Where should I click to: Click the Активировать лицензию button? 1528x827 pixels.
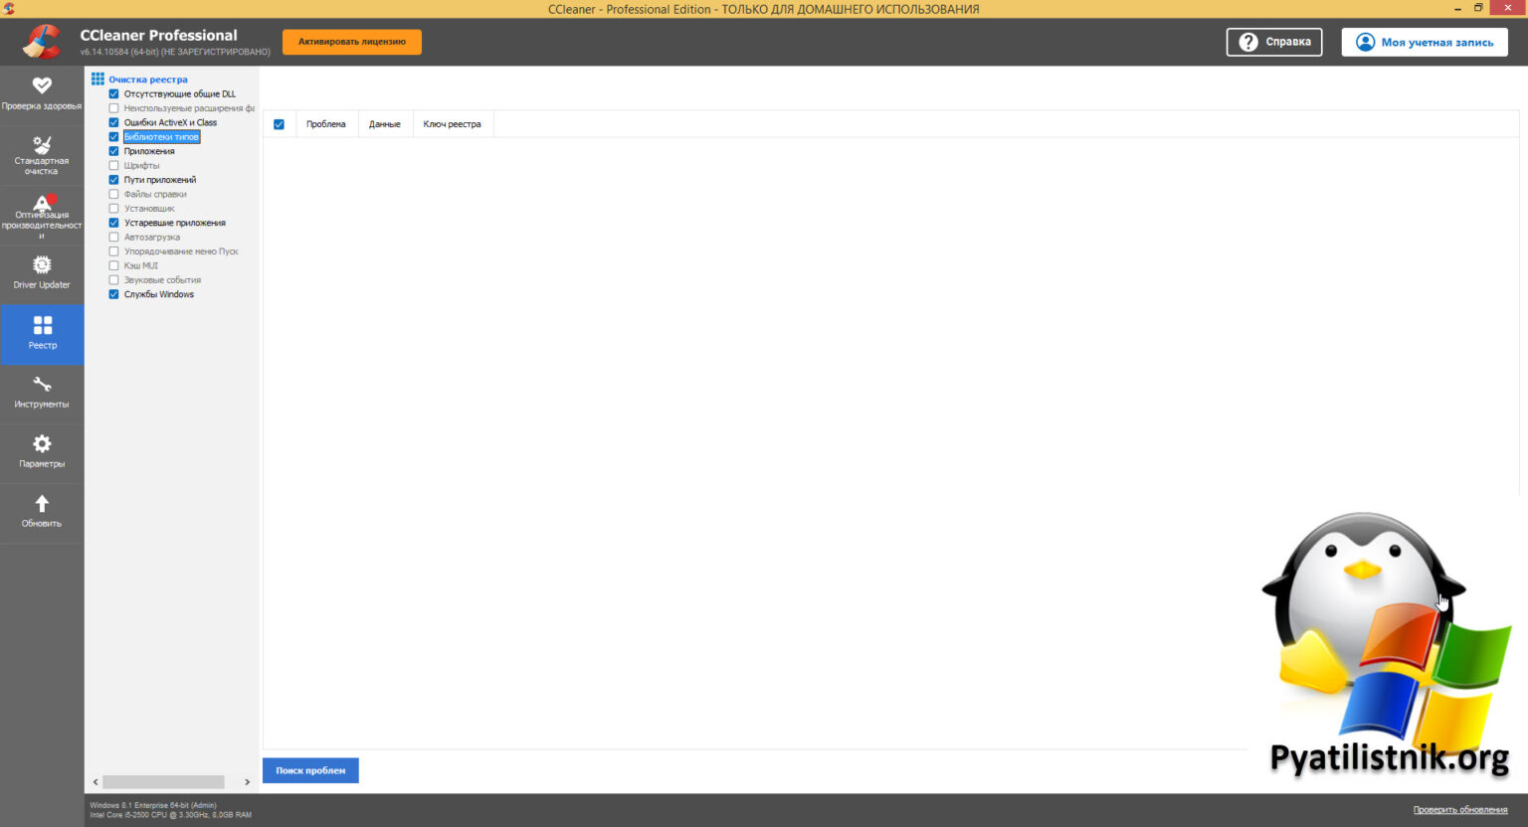point(352,42)
